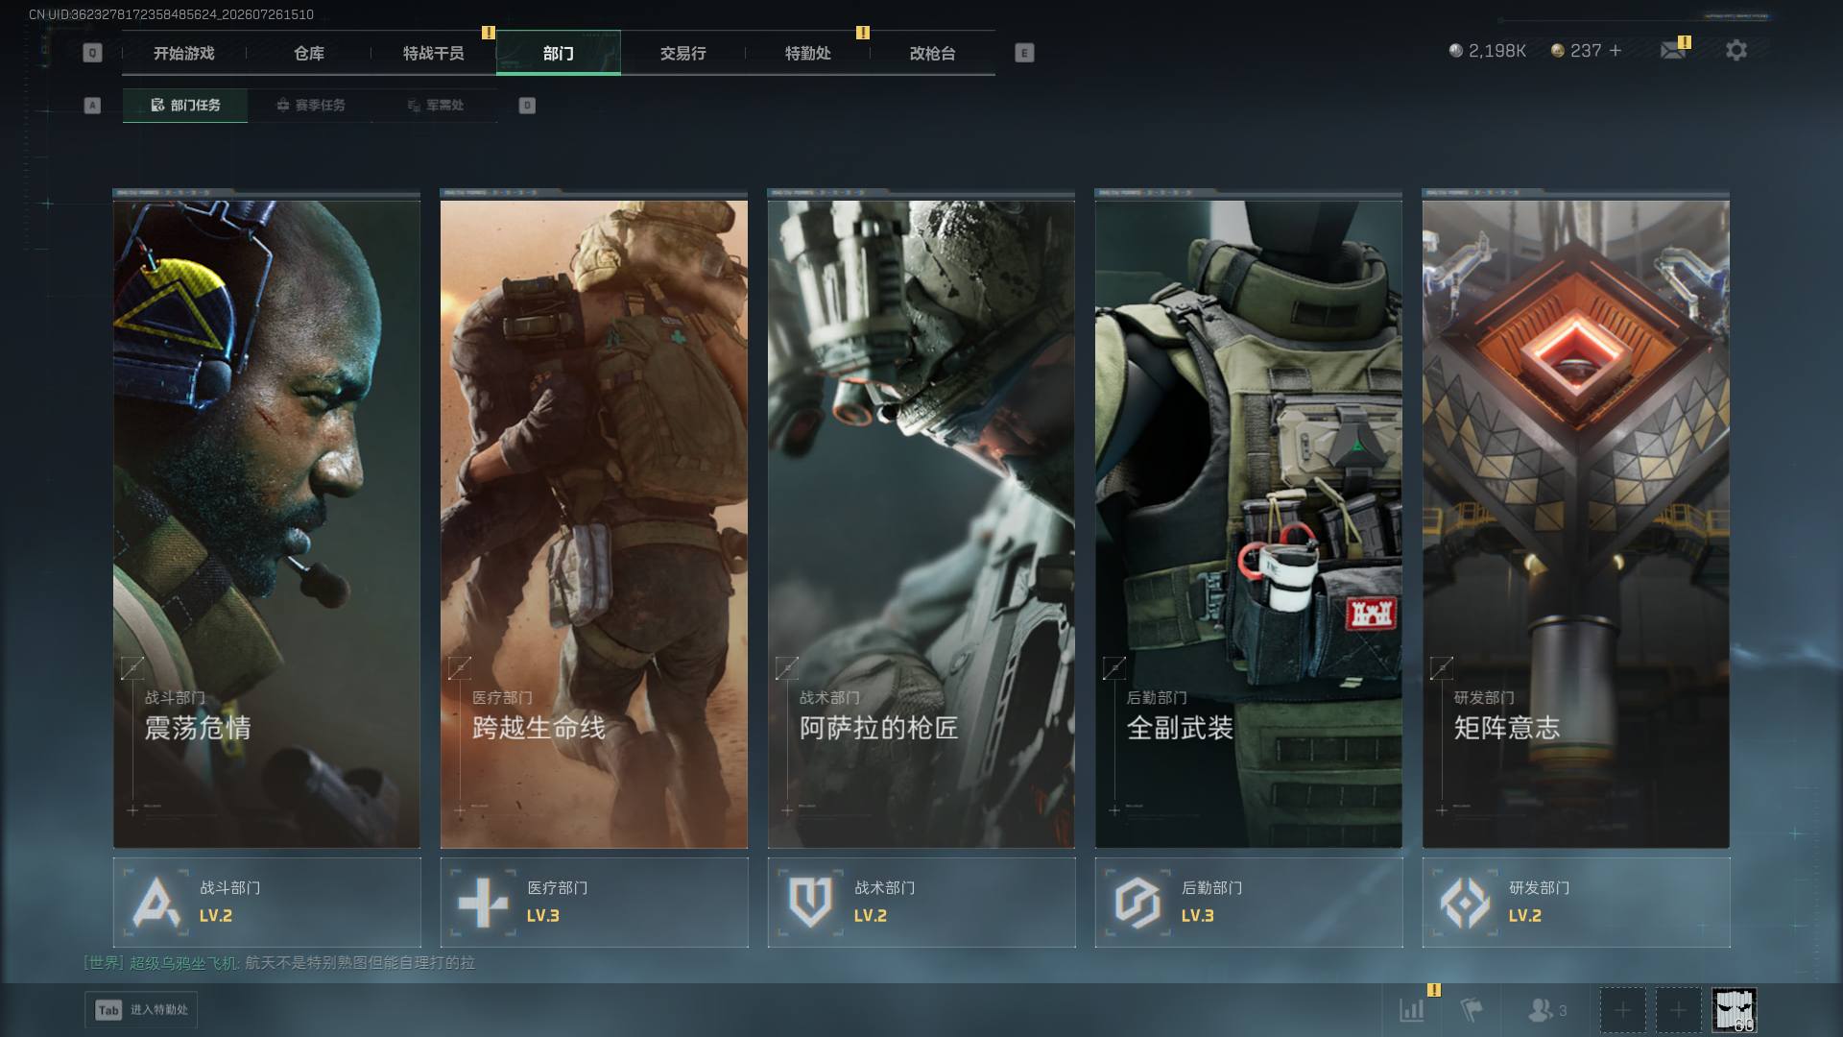
Task: Open the 开始游戏 tab
Action: (184, 53)
